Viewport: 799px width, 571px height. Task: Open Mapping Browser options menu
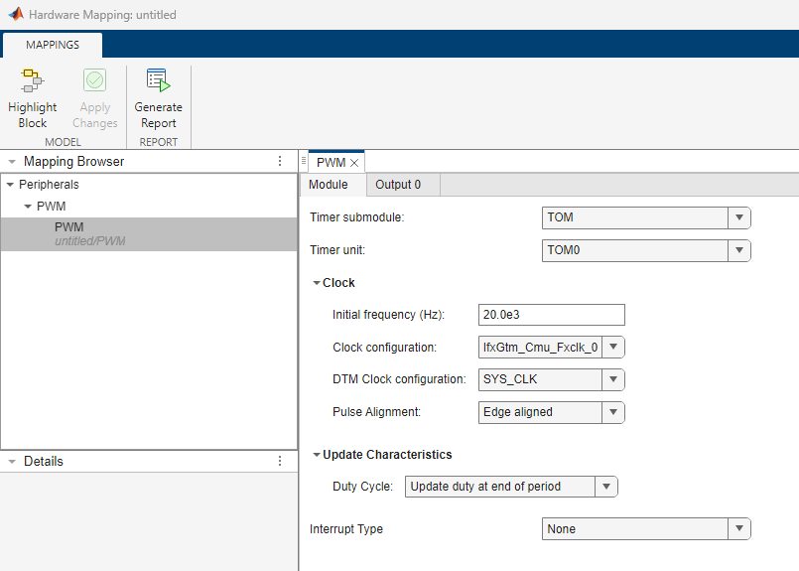[x=280, y=161]
